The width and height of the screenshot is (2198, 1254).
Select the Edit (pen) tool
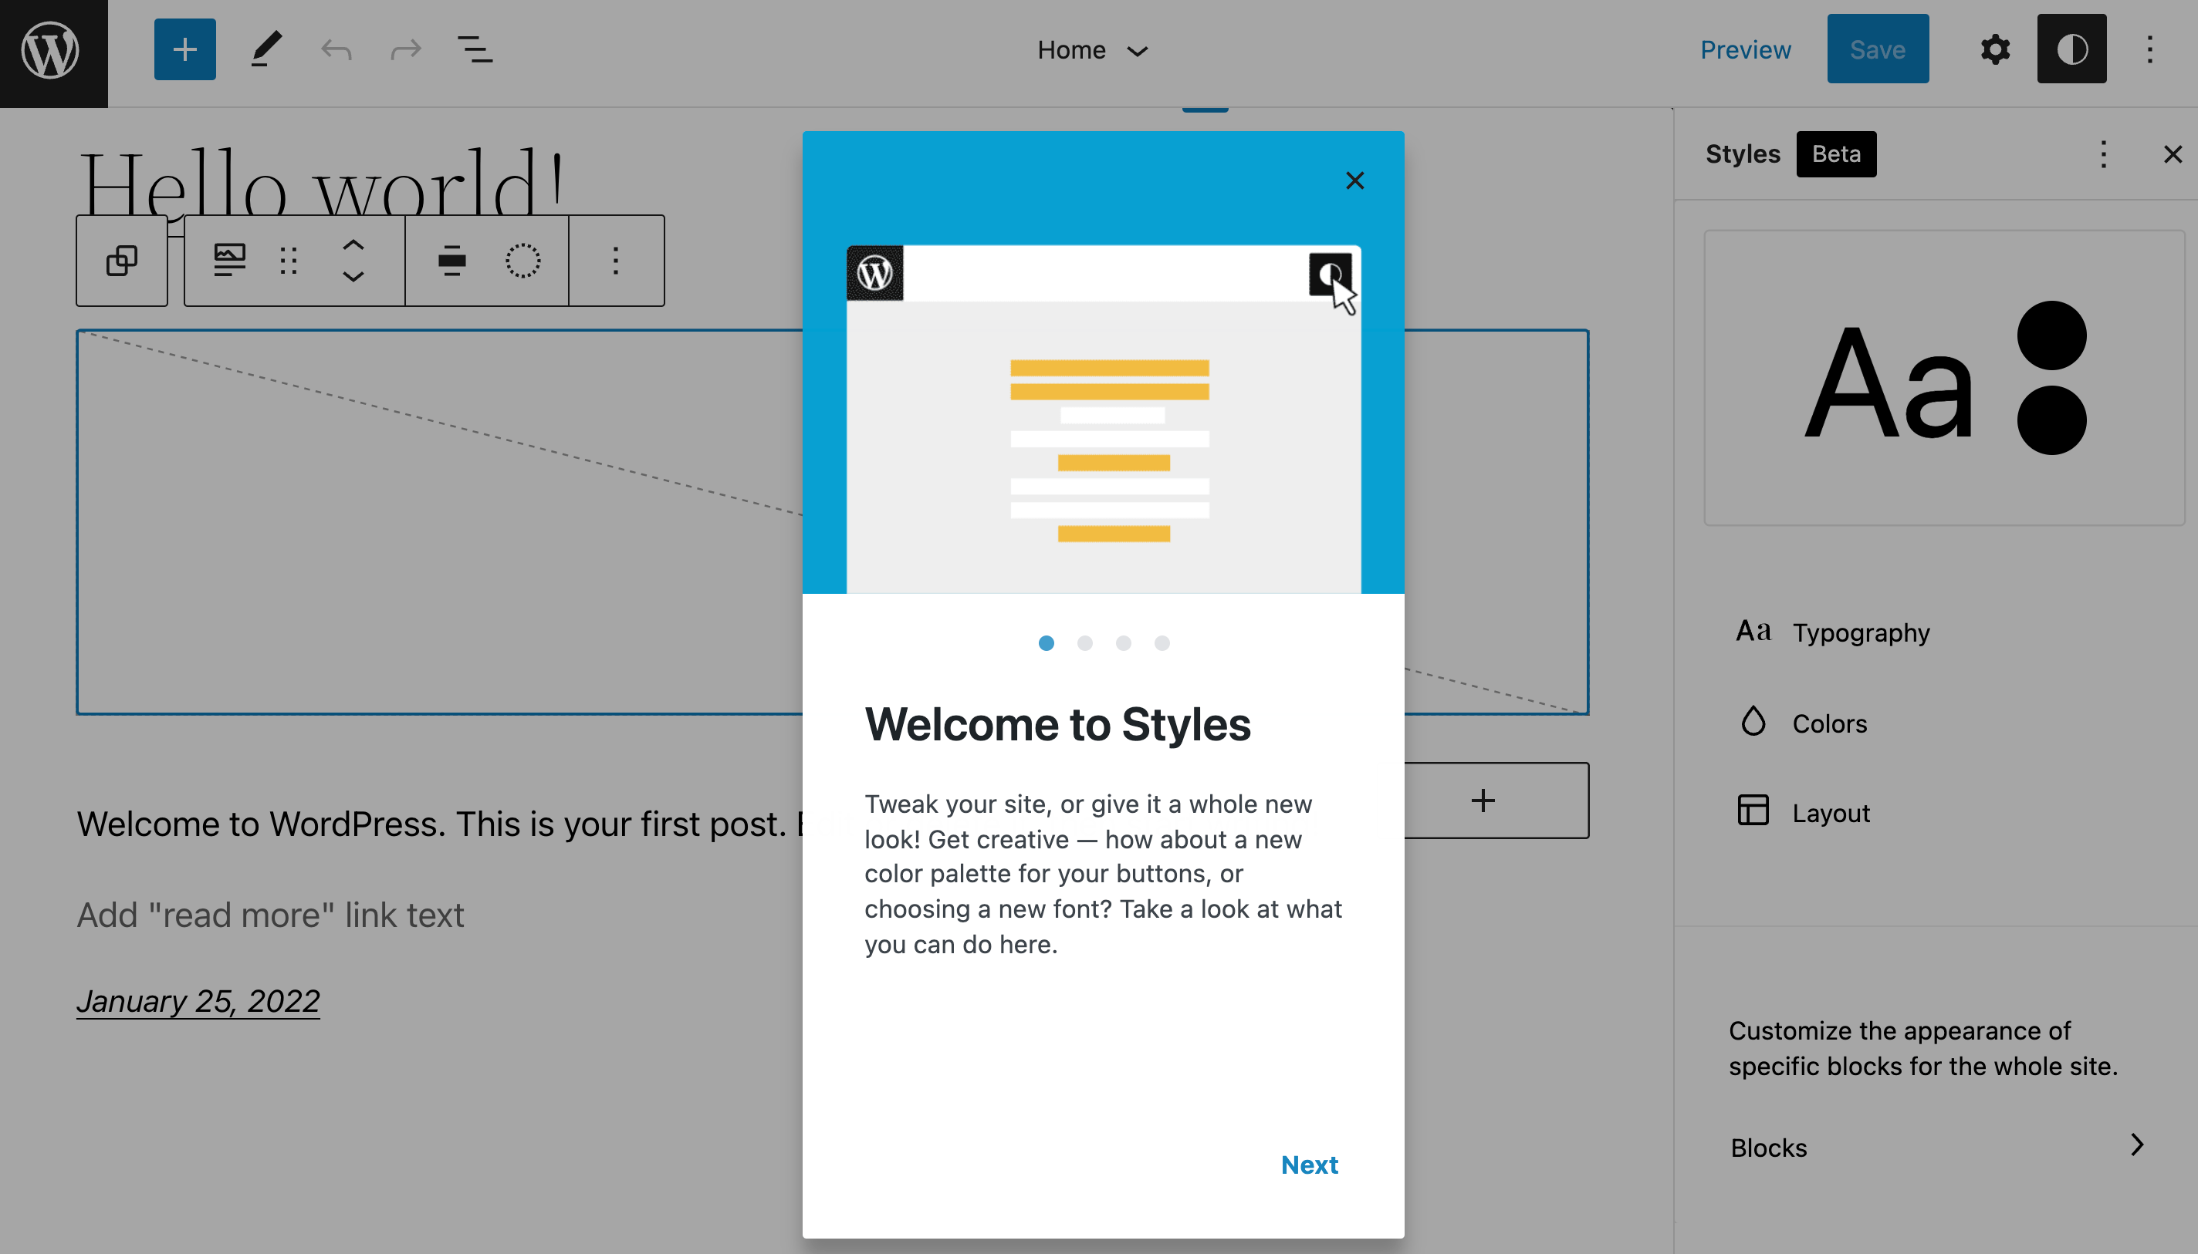(x=264, y=49)
